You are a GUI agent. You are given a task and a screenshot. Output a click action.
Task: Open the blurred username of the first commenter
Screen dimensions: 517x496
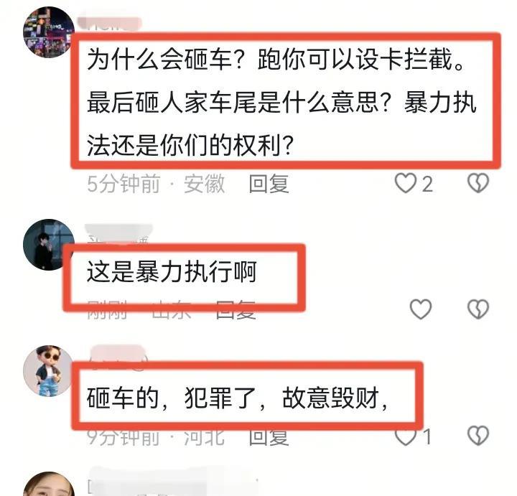click(109, 24)
